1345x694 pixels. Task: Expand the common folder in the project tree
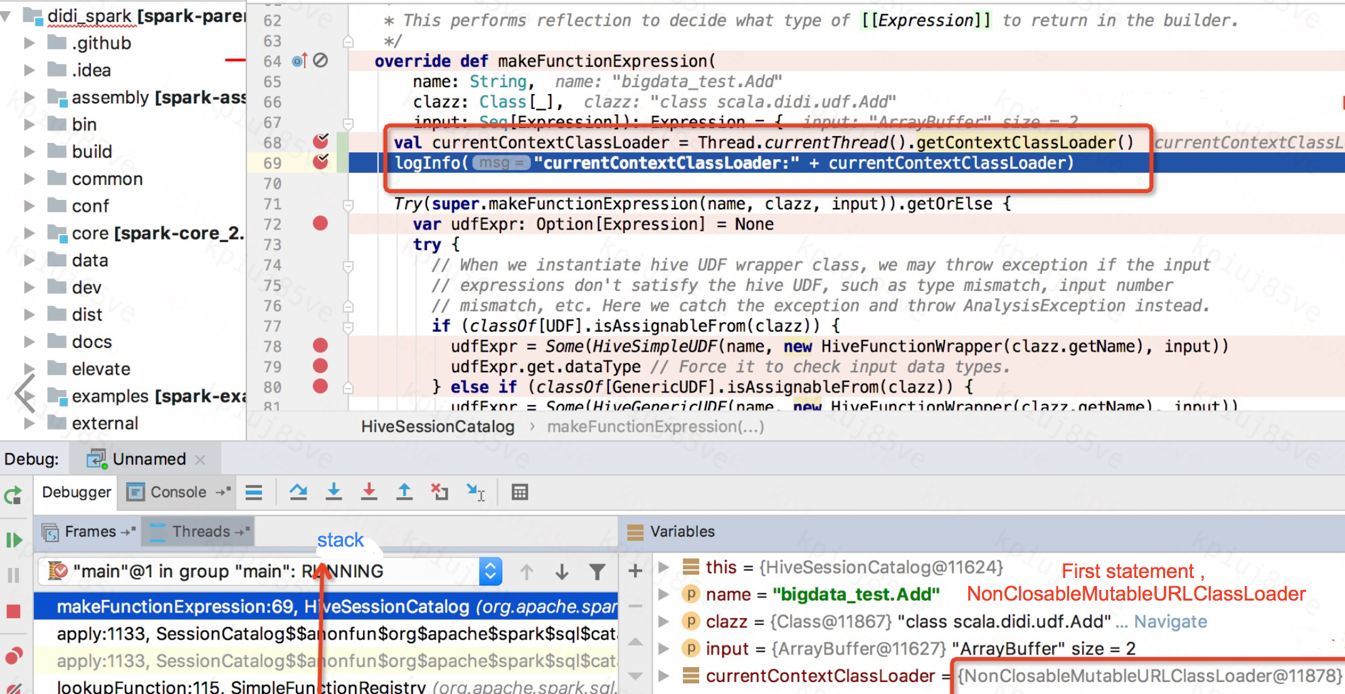point(29,179)
